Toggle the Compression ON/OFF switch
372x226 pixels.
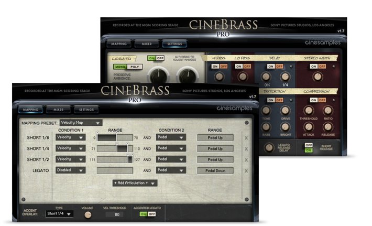point(318,100)
